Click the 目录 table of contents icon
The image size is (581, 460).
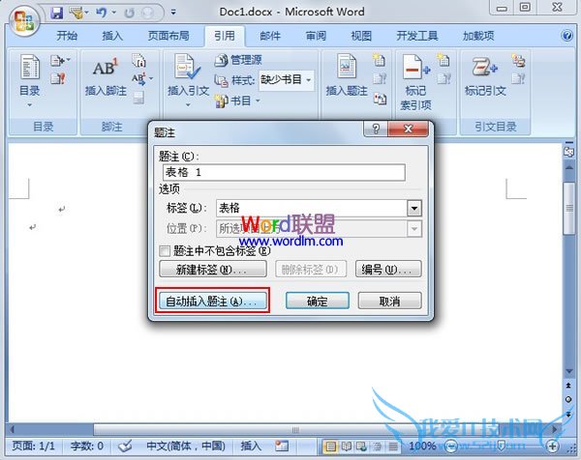tap(30, 67)
